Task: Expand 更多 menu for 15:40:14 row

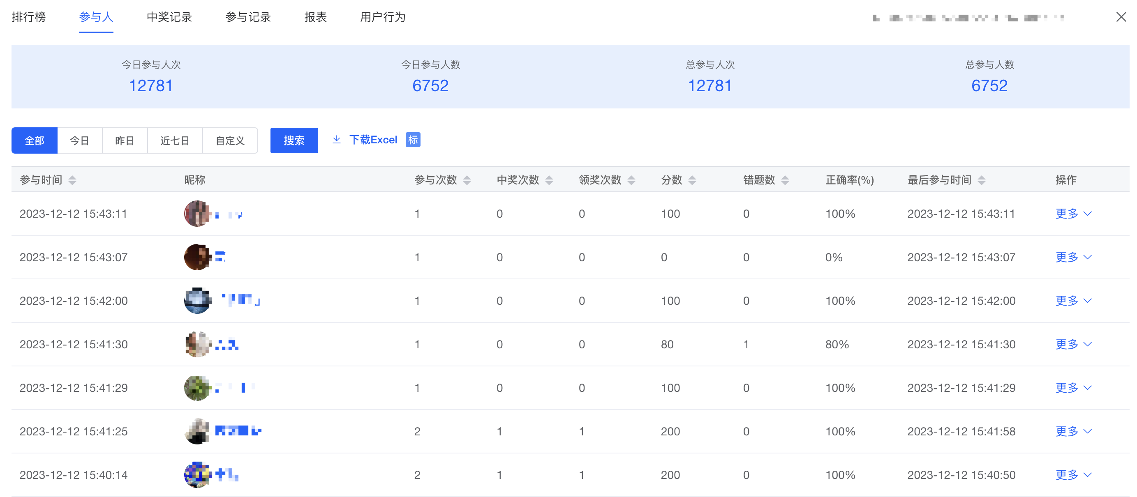Action: pos(1073,475)
